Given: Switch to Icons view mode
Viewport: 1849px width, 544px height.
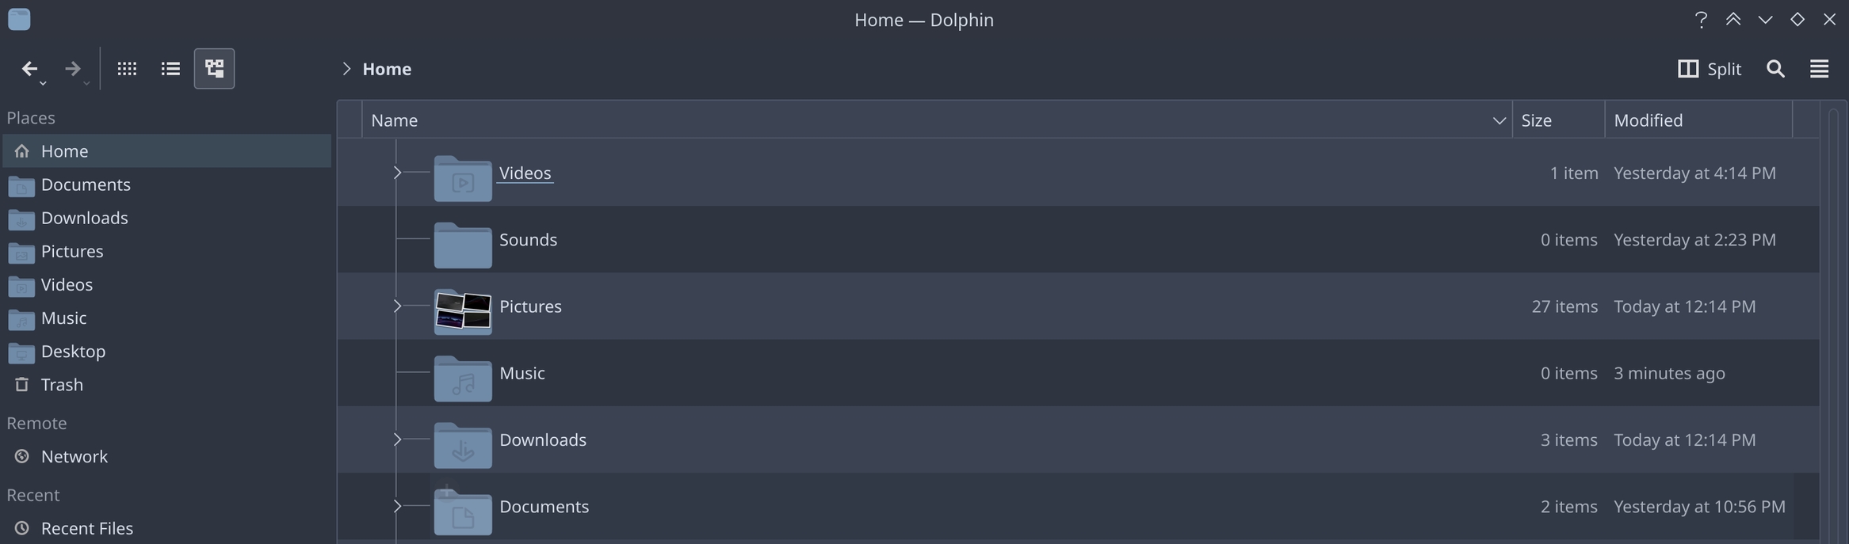Looking at the screenshot, I should (127, 69).
